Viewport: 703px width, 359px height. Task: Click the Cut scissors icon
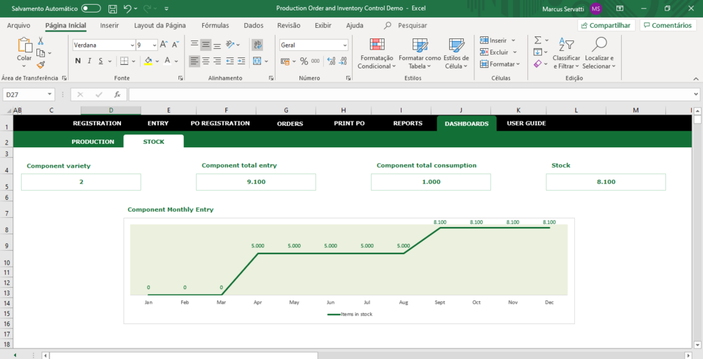coord(41,41)
